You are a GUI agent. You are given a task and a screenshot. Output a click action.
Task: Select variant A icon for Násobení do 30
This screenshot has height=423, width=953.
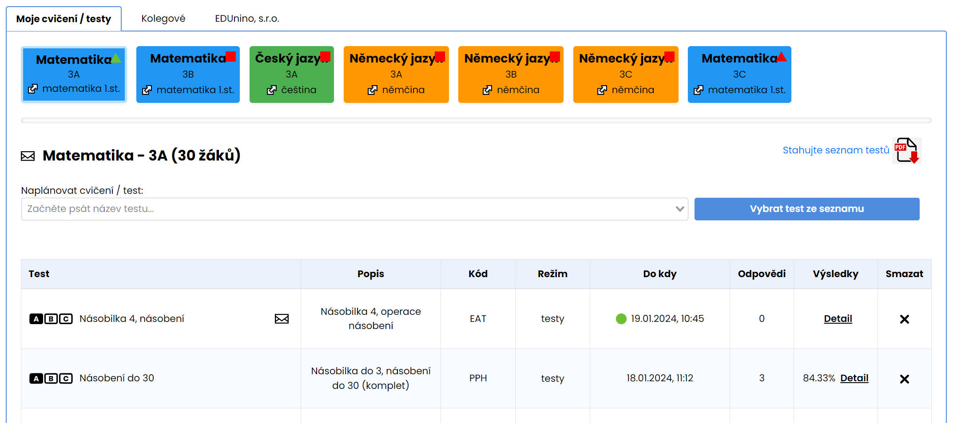point(36,378)
